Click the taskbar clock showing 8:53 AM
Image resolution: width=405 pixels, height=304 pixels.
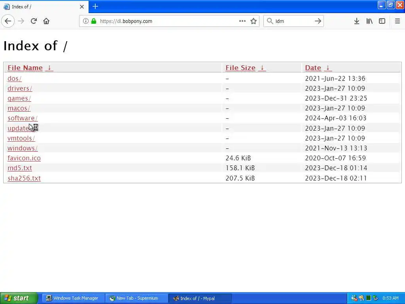tap(390, 298)
